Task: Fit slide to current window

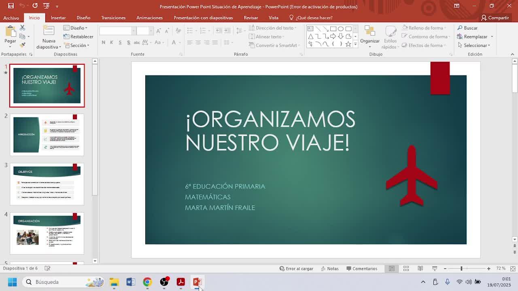Action: (513, 268)
